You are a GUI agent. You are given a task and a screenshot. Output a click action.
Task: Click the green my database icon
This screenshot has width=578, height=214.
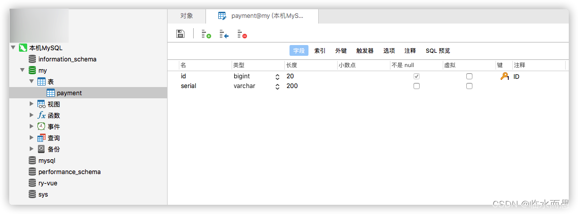pyautogui.click(x=32, y=70)
